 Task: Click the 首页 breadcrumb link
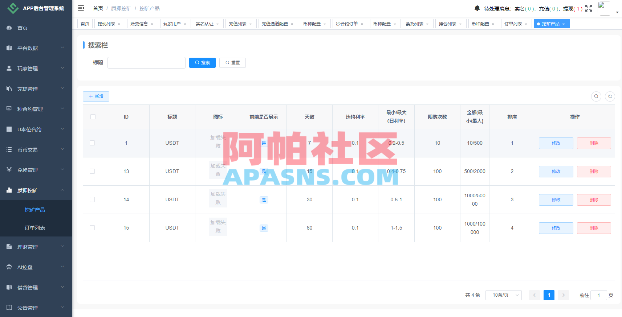[x=98, y=8]
